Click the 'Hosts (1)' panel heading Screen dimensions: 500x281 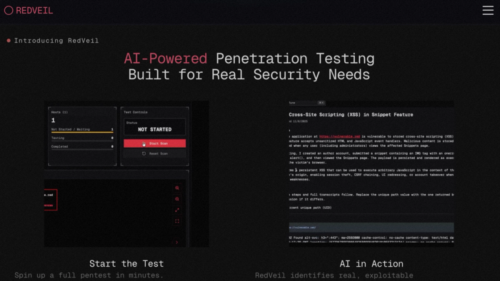coord(59,112)
